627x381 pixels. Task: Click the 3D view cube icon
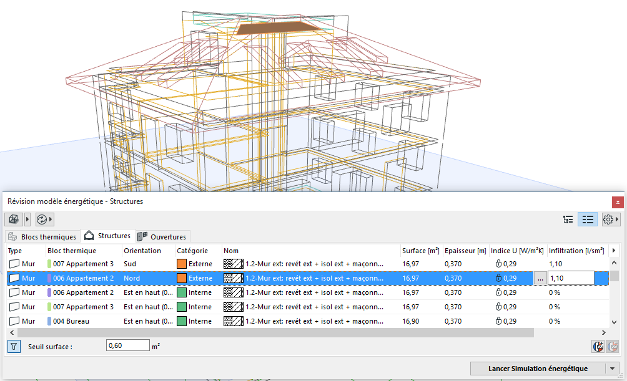pos(12,219)
